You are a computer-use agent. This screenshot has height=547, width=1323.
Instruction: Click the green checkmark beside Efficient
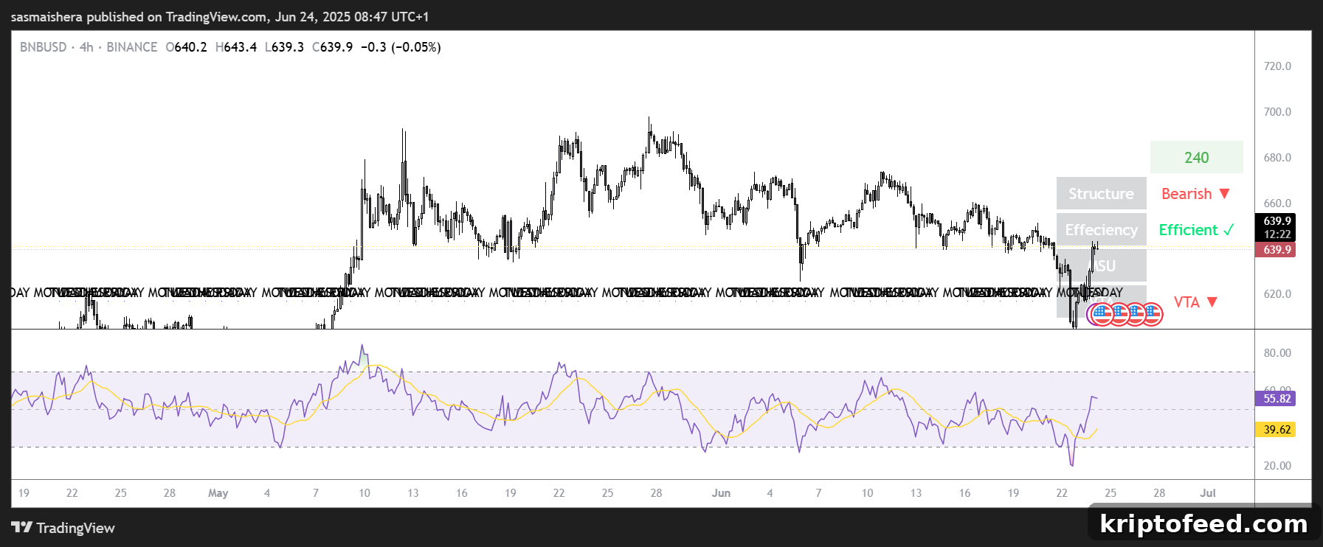[x=1229, y=230]
